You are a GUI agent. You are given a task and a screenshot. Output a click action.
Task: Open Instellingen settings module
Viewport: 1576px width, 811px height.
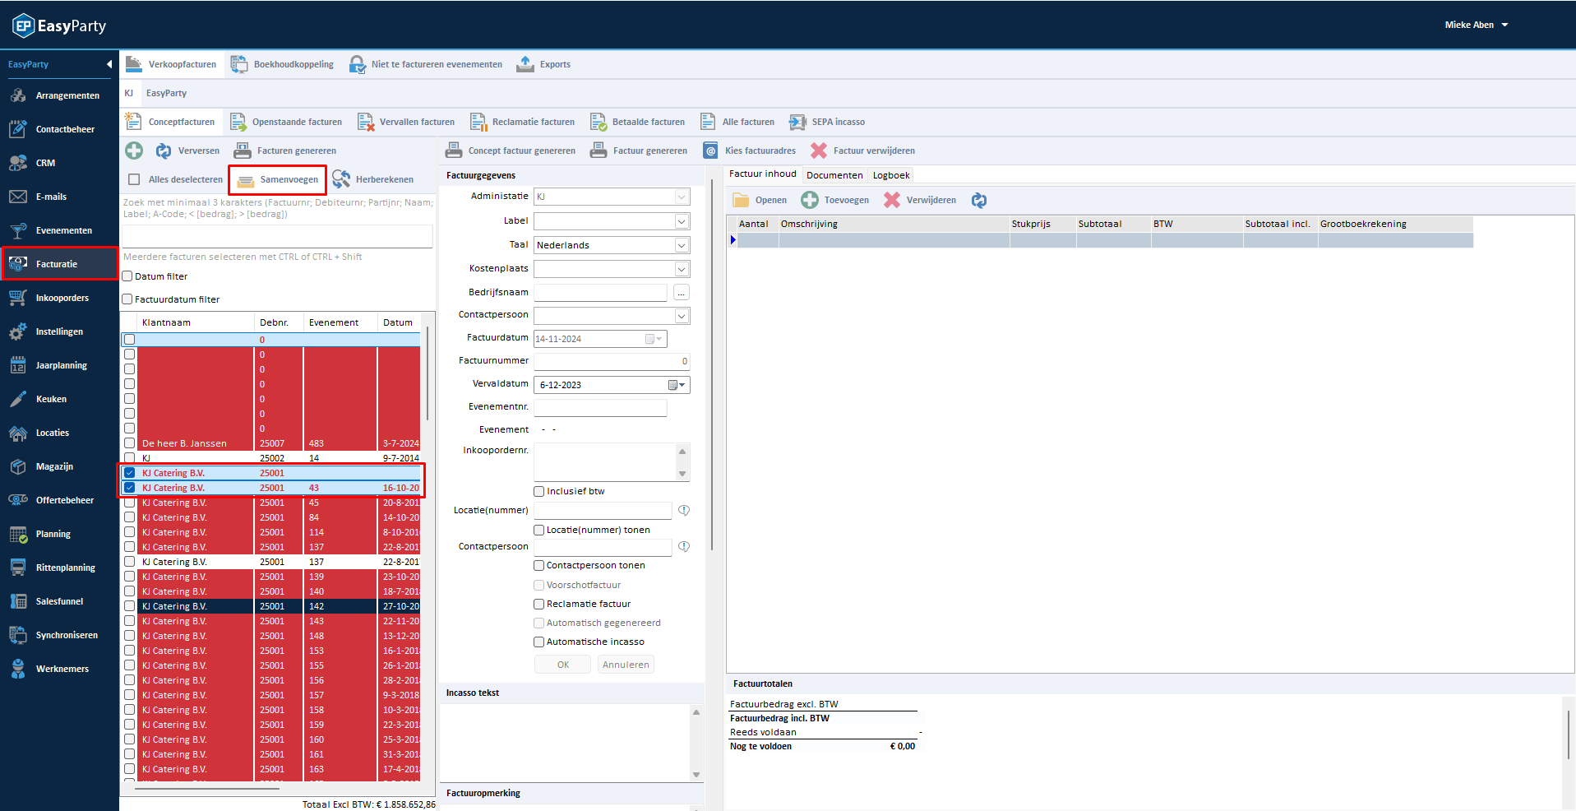coord(47,331)
